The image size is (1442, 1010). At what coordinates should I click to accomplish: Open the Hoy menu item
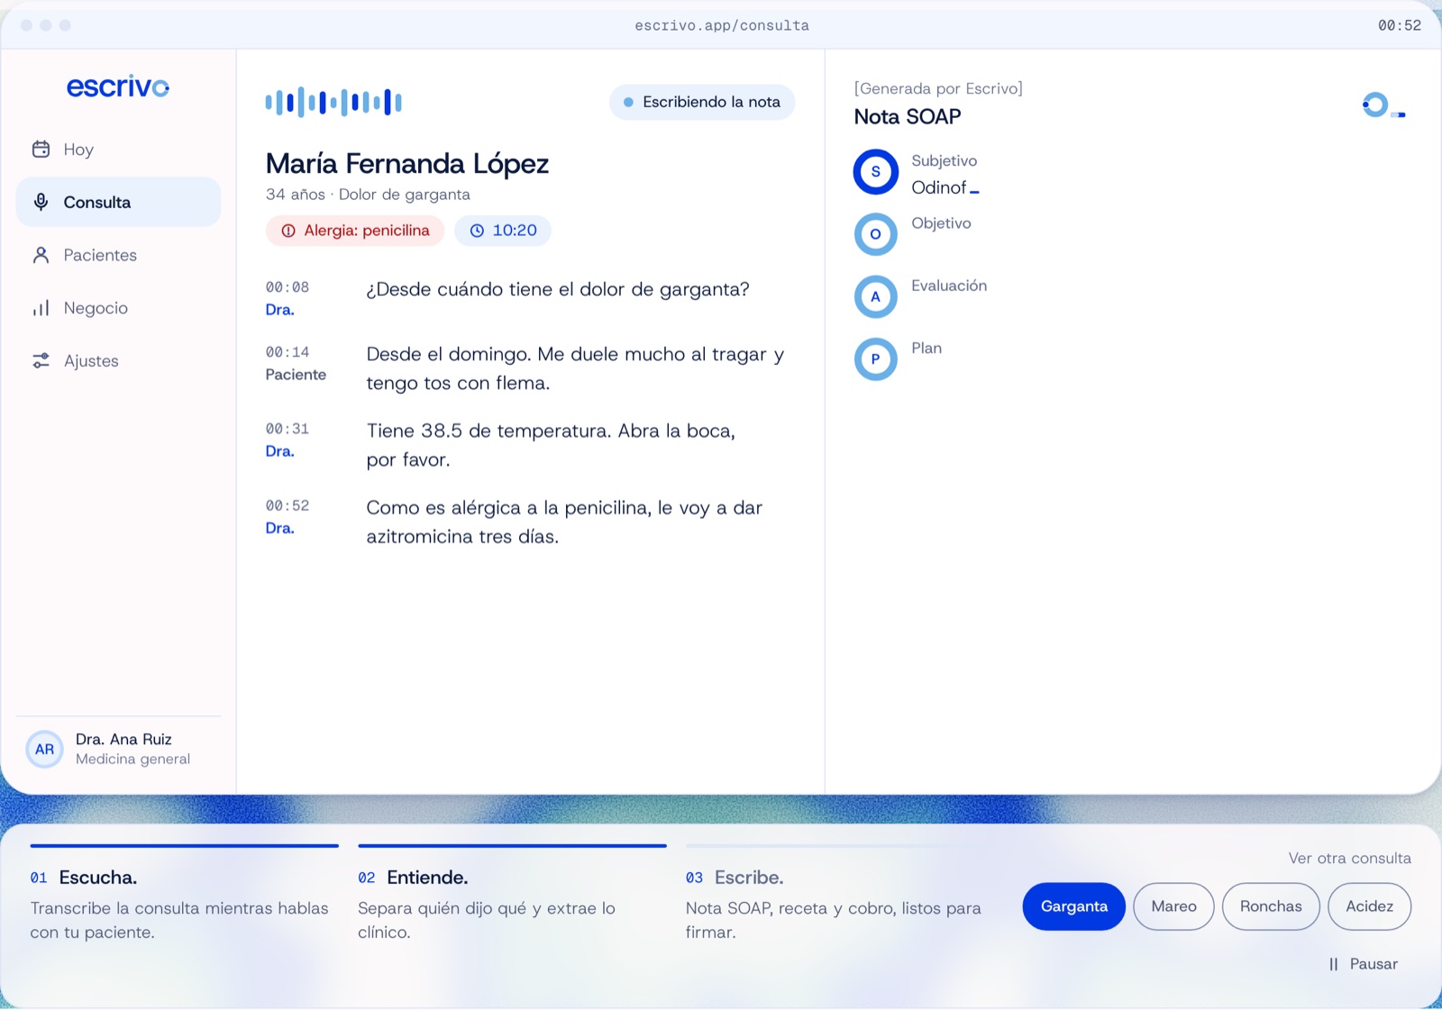pyautogui.click(x=118, y=150)
